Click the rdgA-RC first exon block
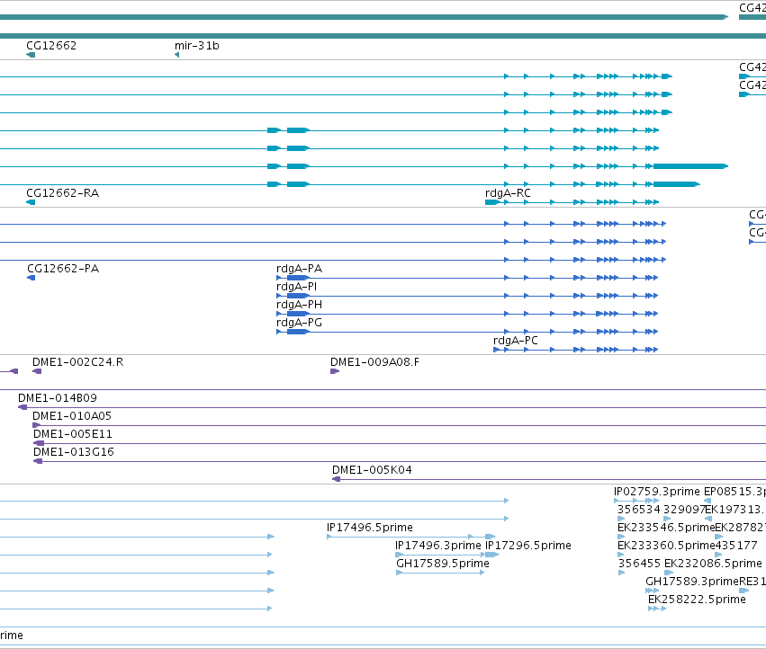Viewport: 766px width, 649px height. [492, 202]
